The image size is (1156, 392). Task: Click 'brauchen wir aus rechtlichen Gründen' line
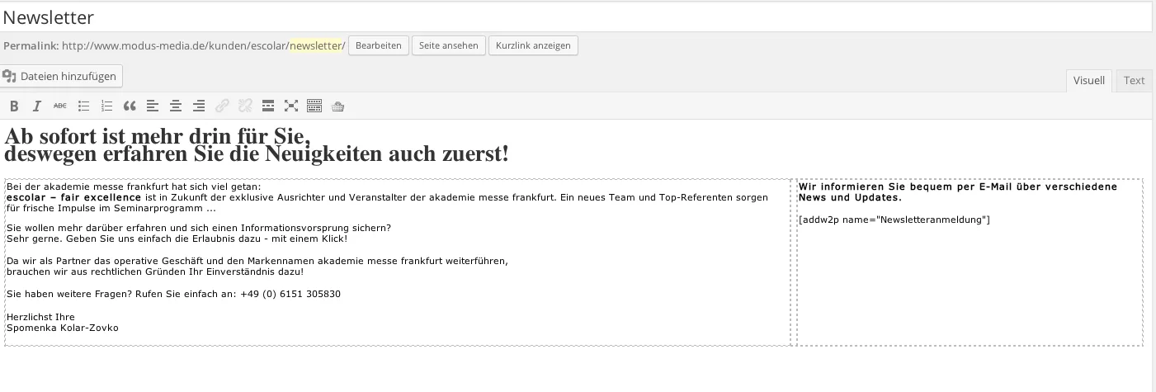pos(155,272)
